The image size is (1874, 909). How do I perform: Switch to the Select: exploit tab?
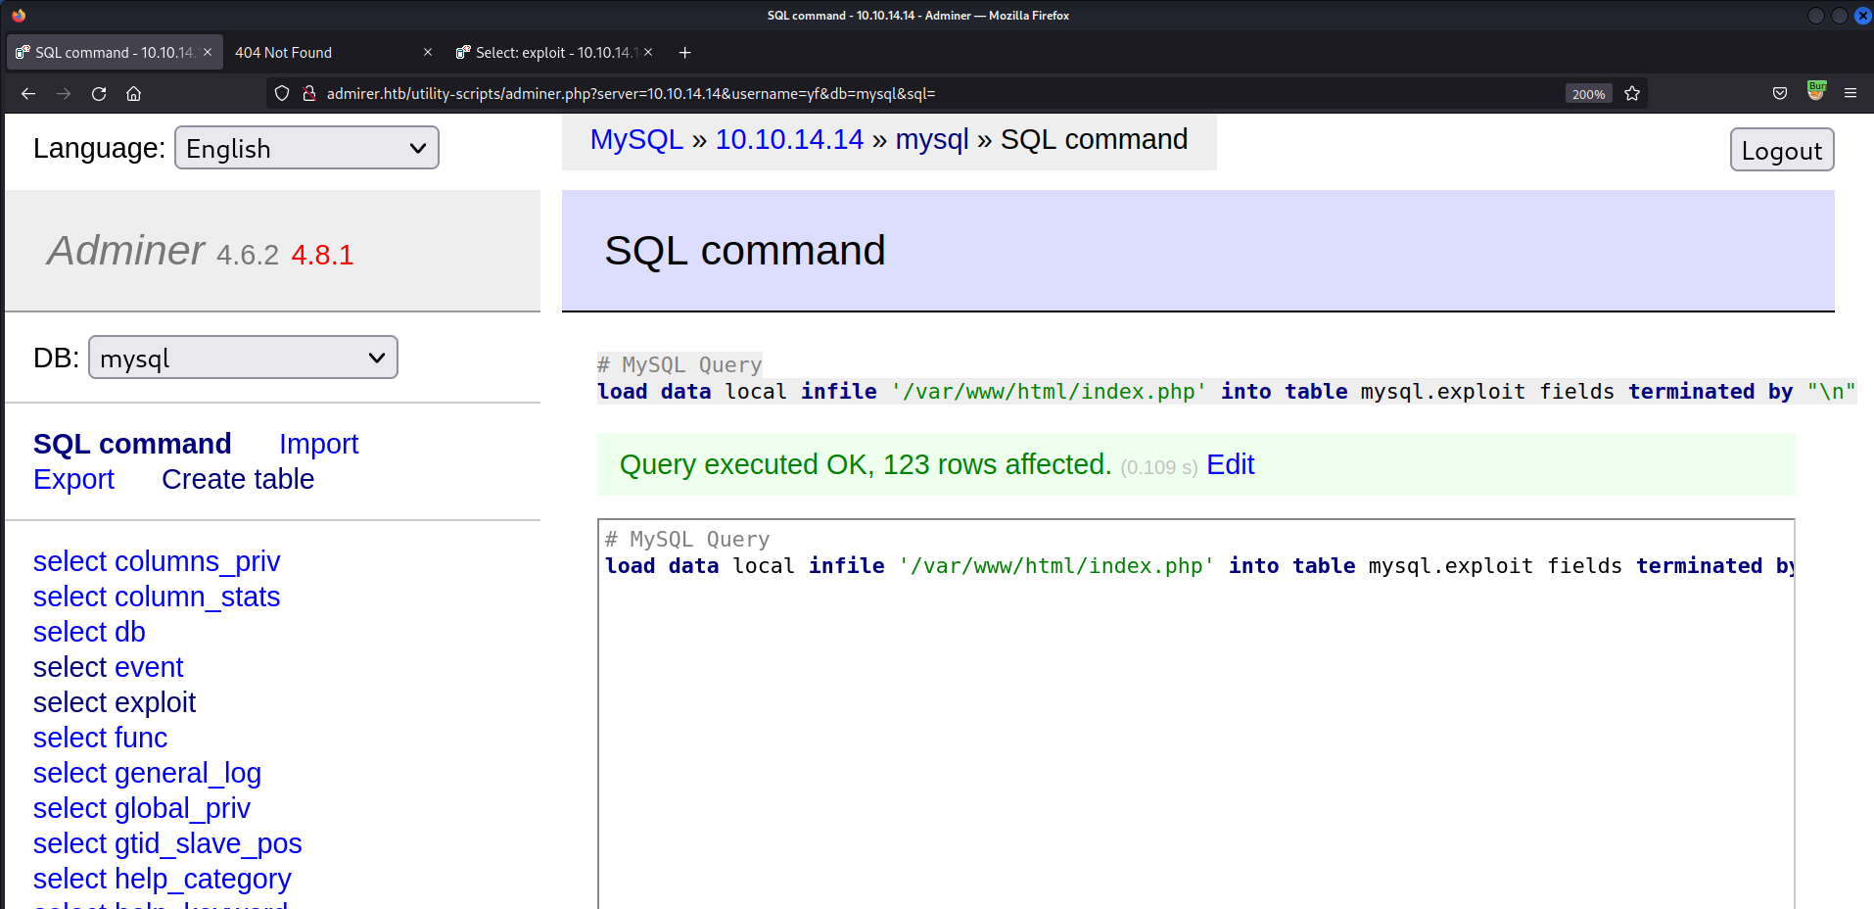[x=554, y=53]
